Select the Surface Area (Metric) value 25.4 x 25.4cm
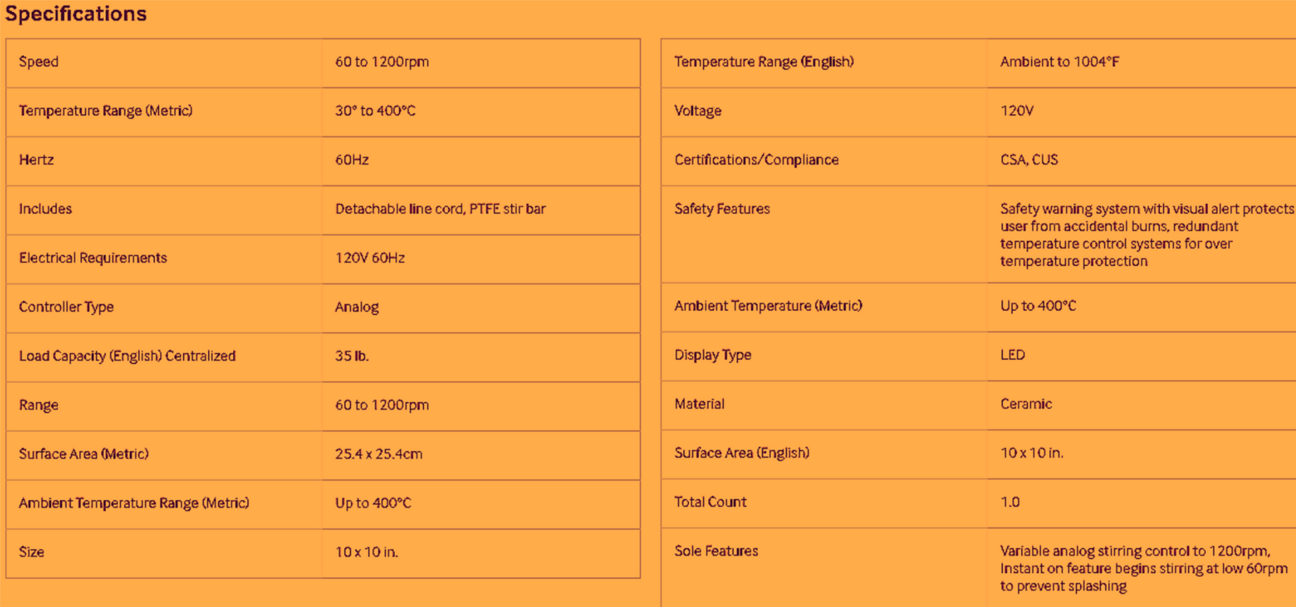 (378, 454)
